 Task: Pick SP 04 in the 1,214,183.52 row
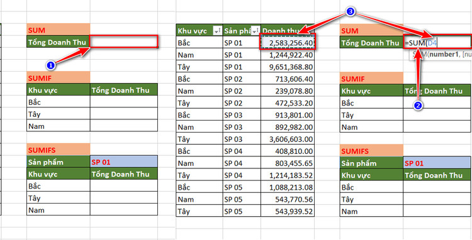pyautogui.click(x=242, y=175)
